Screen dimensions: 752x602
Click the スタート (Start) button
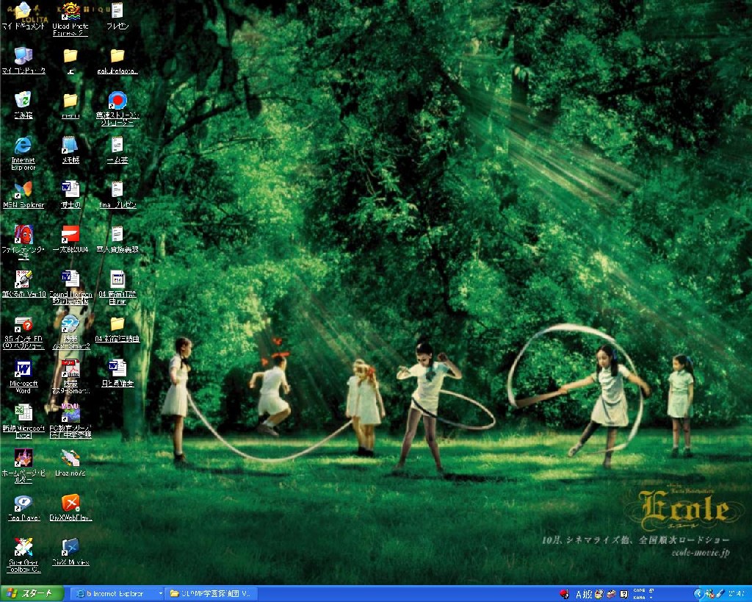click(32, 594)
